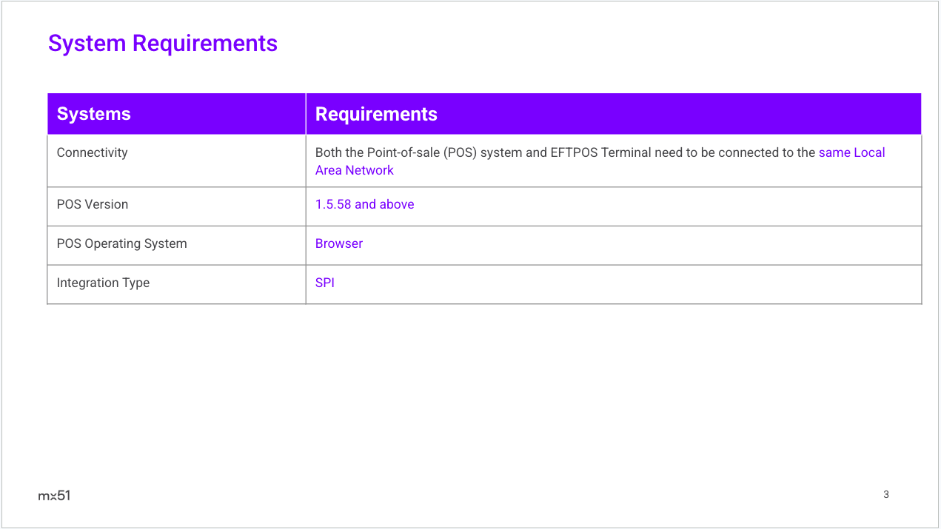Screen dimensions: 941x529
Task: Click the System Requirements slide title
Action: (162, 43)
